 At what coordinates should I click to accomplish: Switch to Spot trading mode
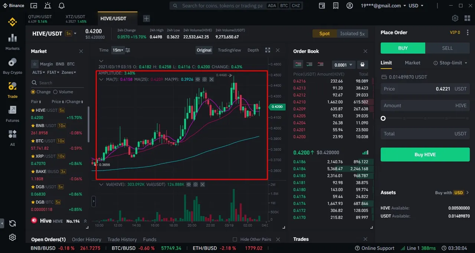pyautogui.click(x=324, y=33)
